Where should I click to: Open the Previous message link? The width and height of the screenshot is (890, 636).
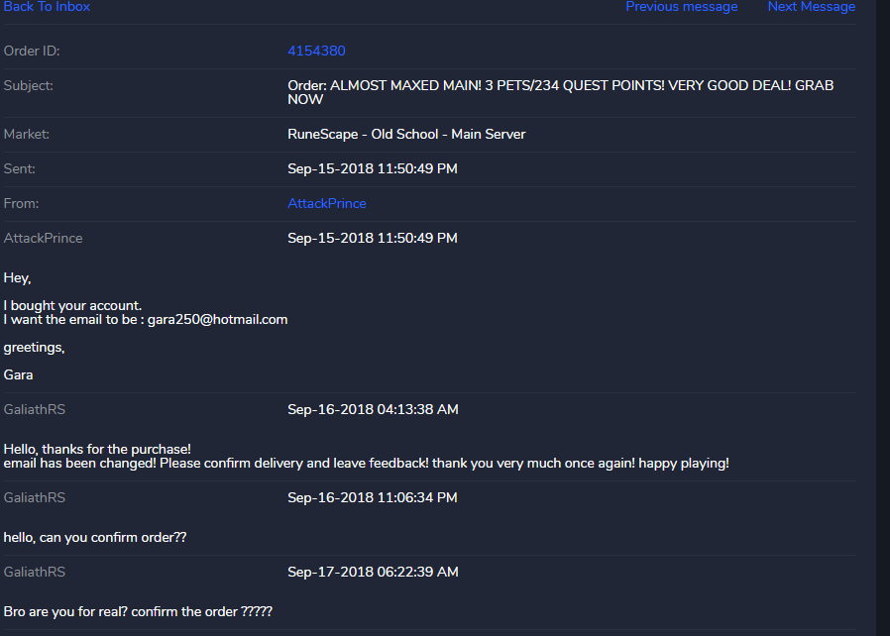click(681, 7)
